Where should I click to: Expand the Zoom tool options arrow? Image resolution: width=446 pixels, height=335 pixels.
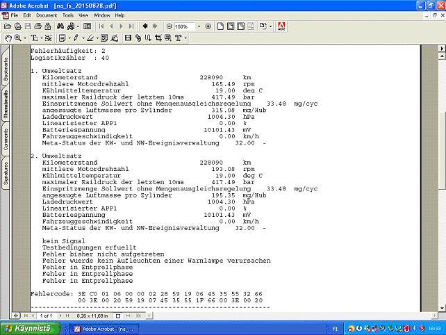[x=25, y=38]
